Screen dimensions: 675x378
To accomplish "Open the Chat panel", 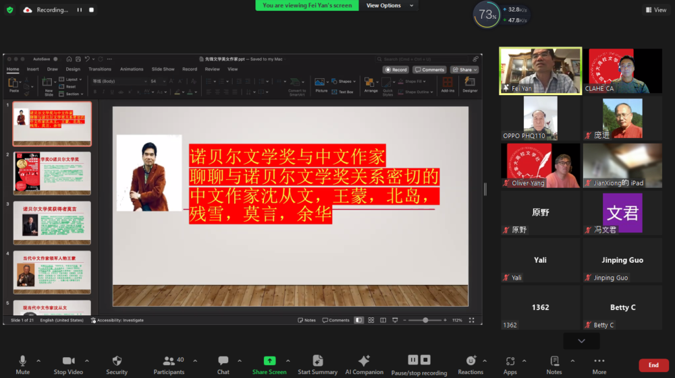I will (x=223, y=361).
